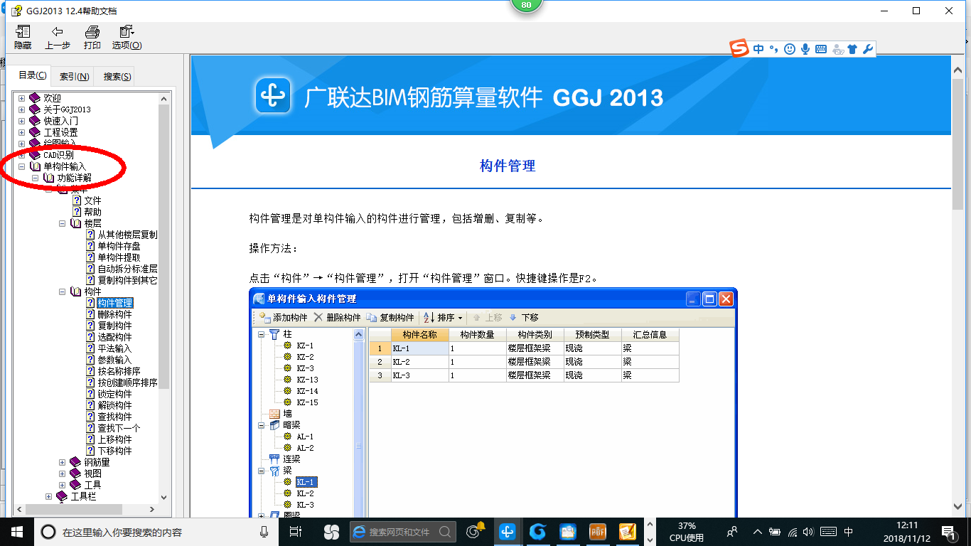Screen dimensions: 971x546
Task: Open the 按名称排序 help topic
Action: pyautogui.click(x=119, y=371)
